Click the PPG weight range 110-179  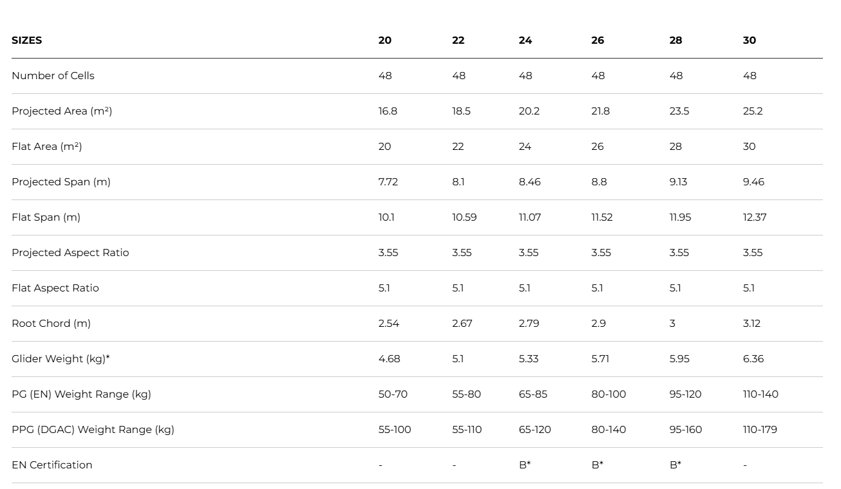[760, 429]
